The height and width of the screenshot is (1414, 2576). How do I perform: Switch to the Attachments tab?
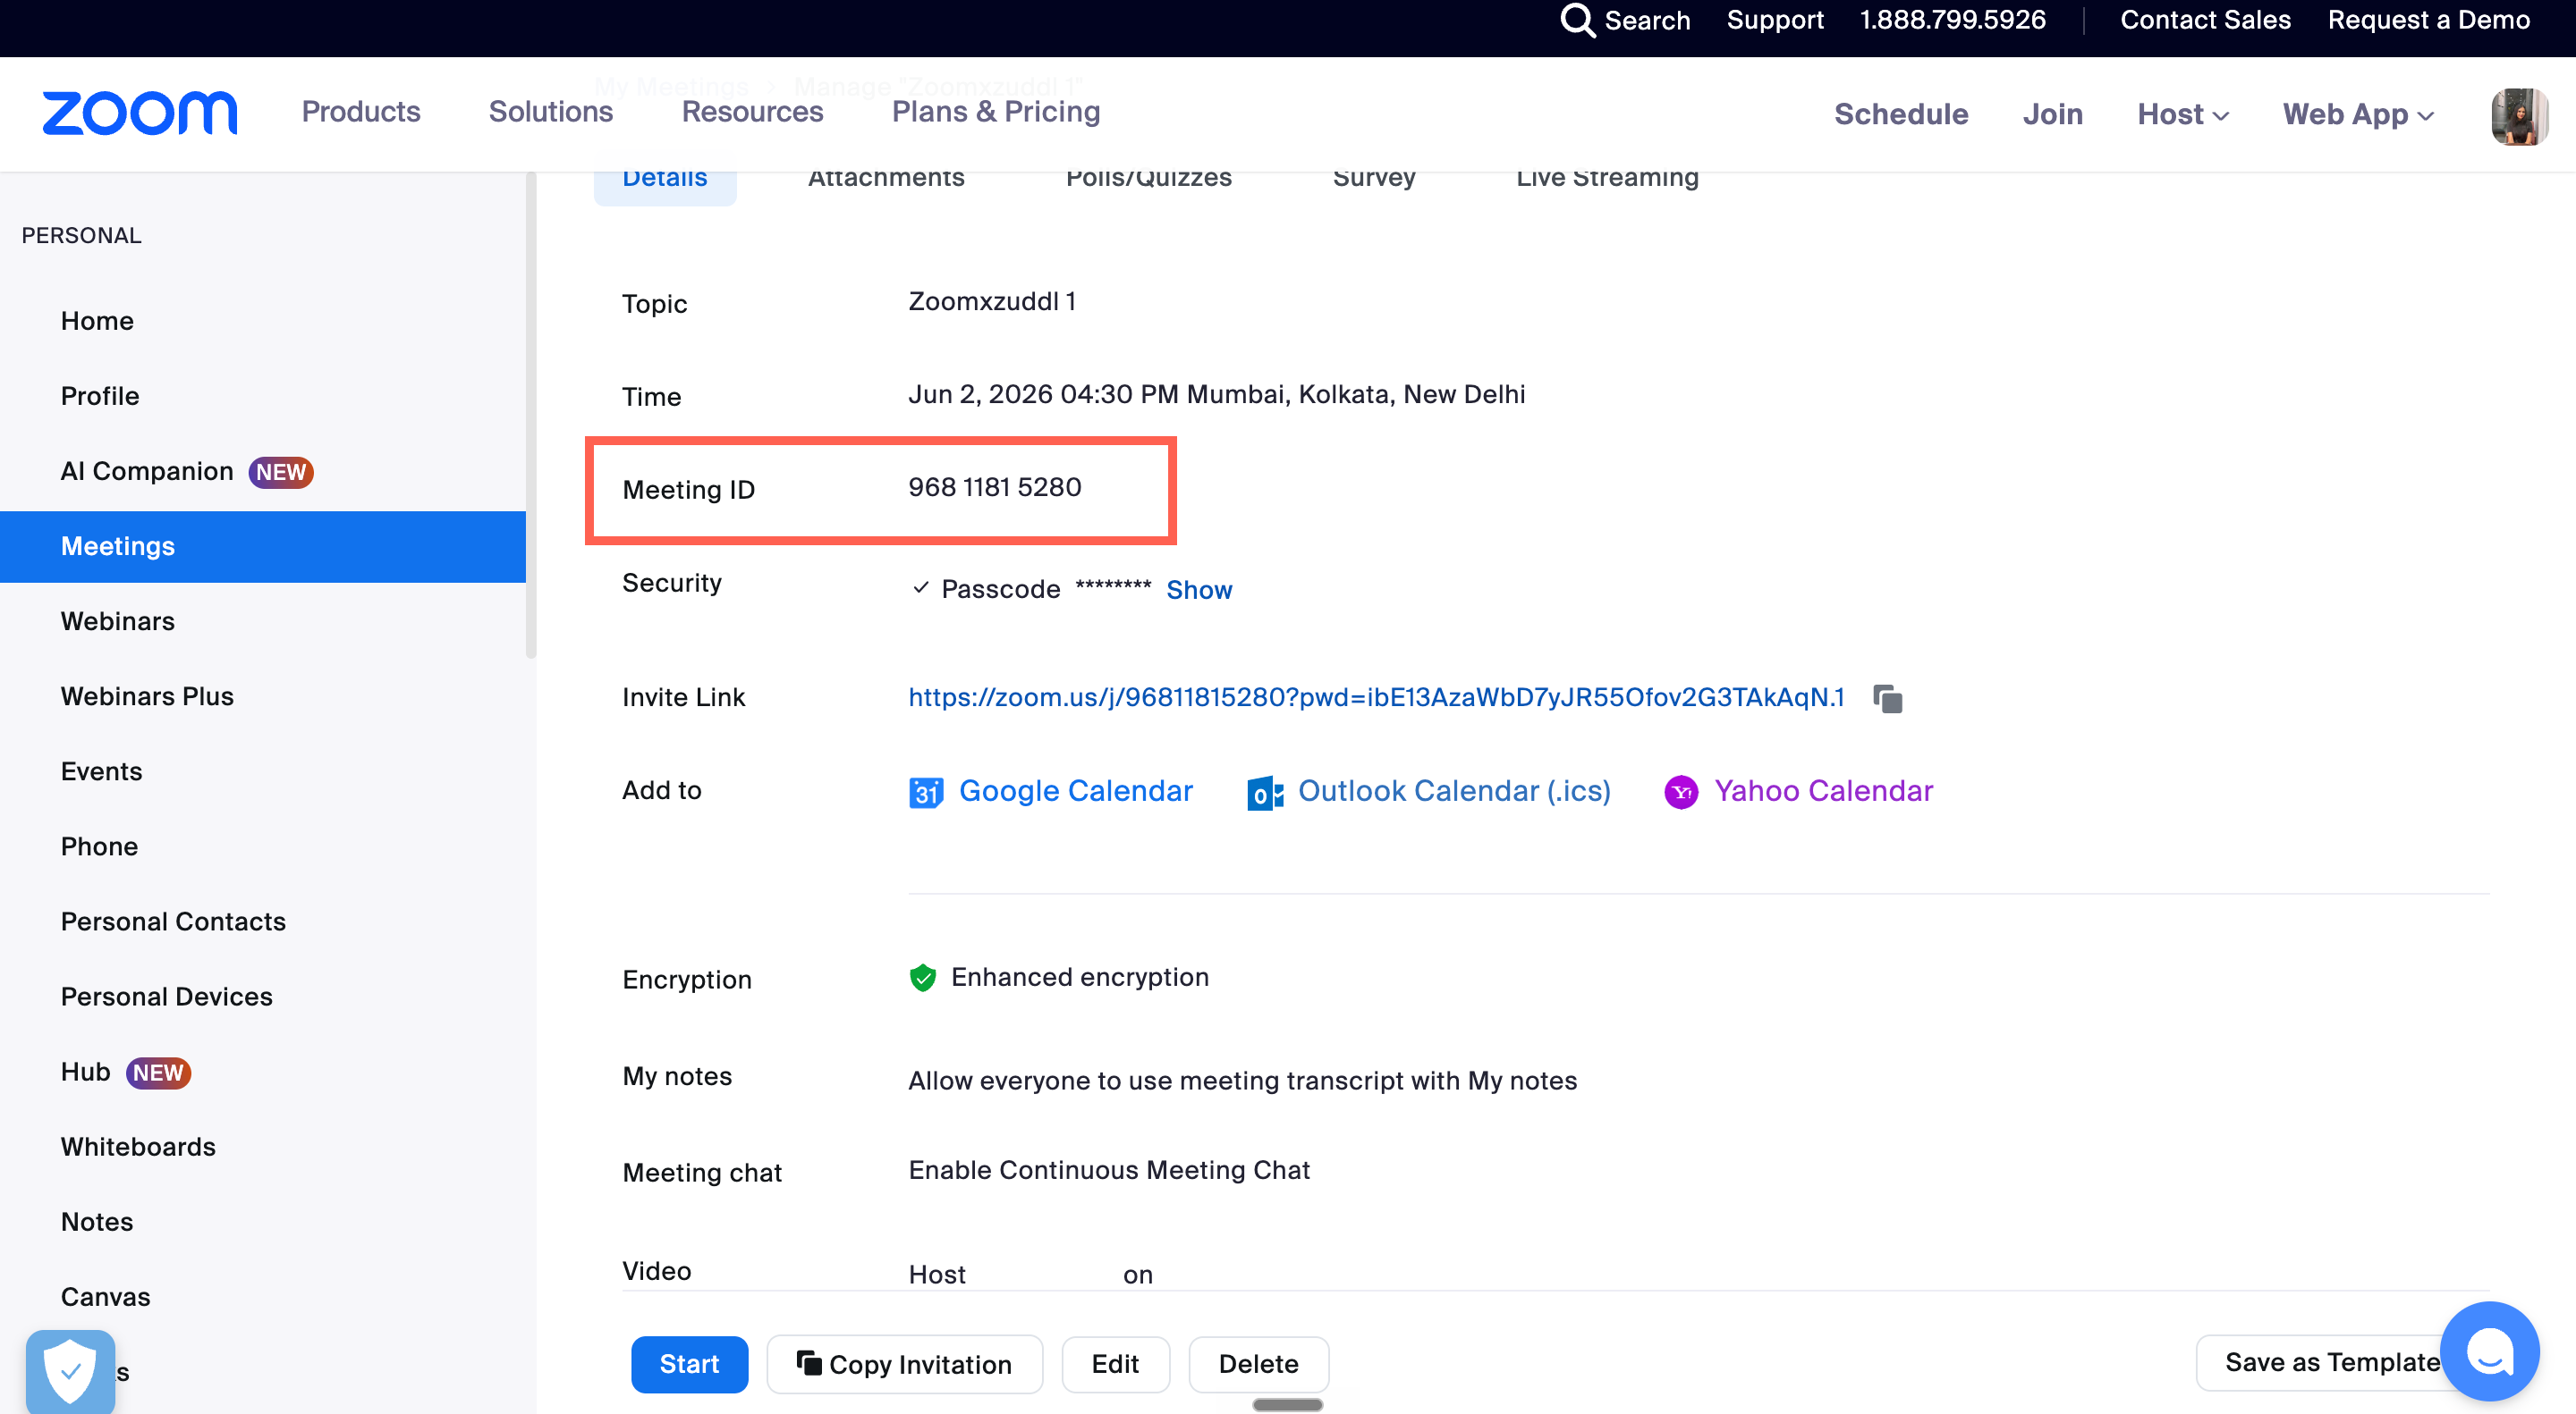(886, 178)
